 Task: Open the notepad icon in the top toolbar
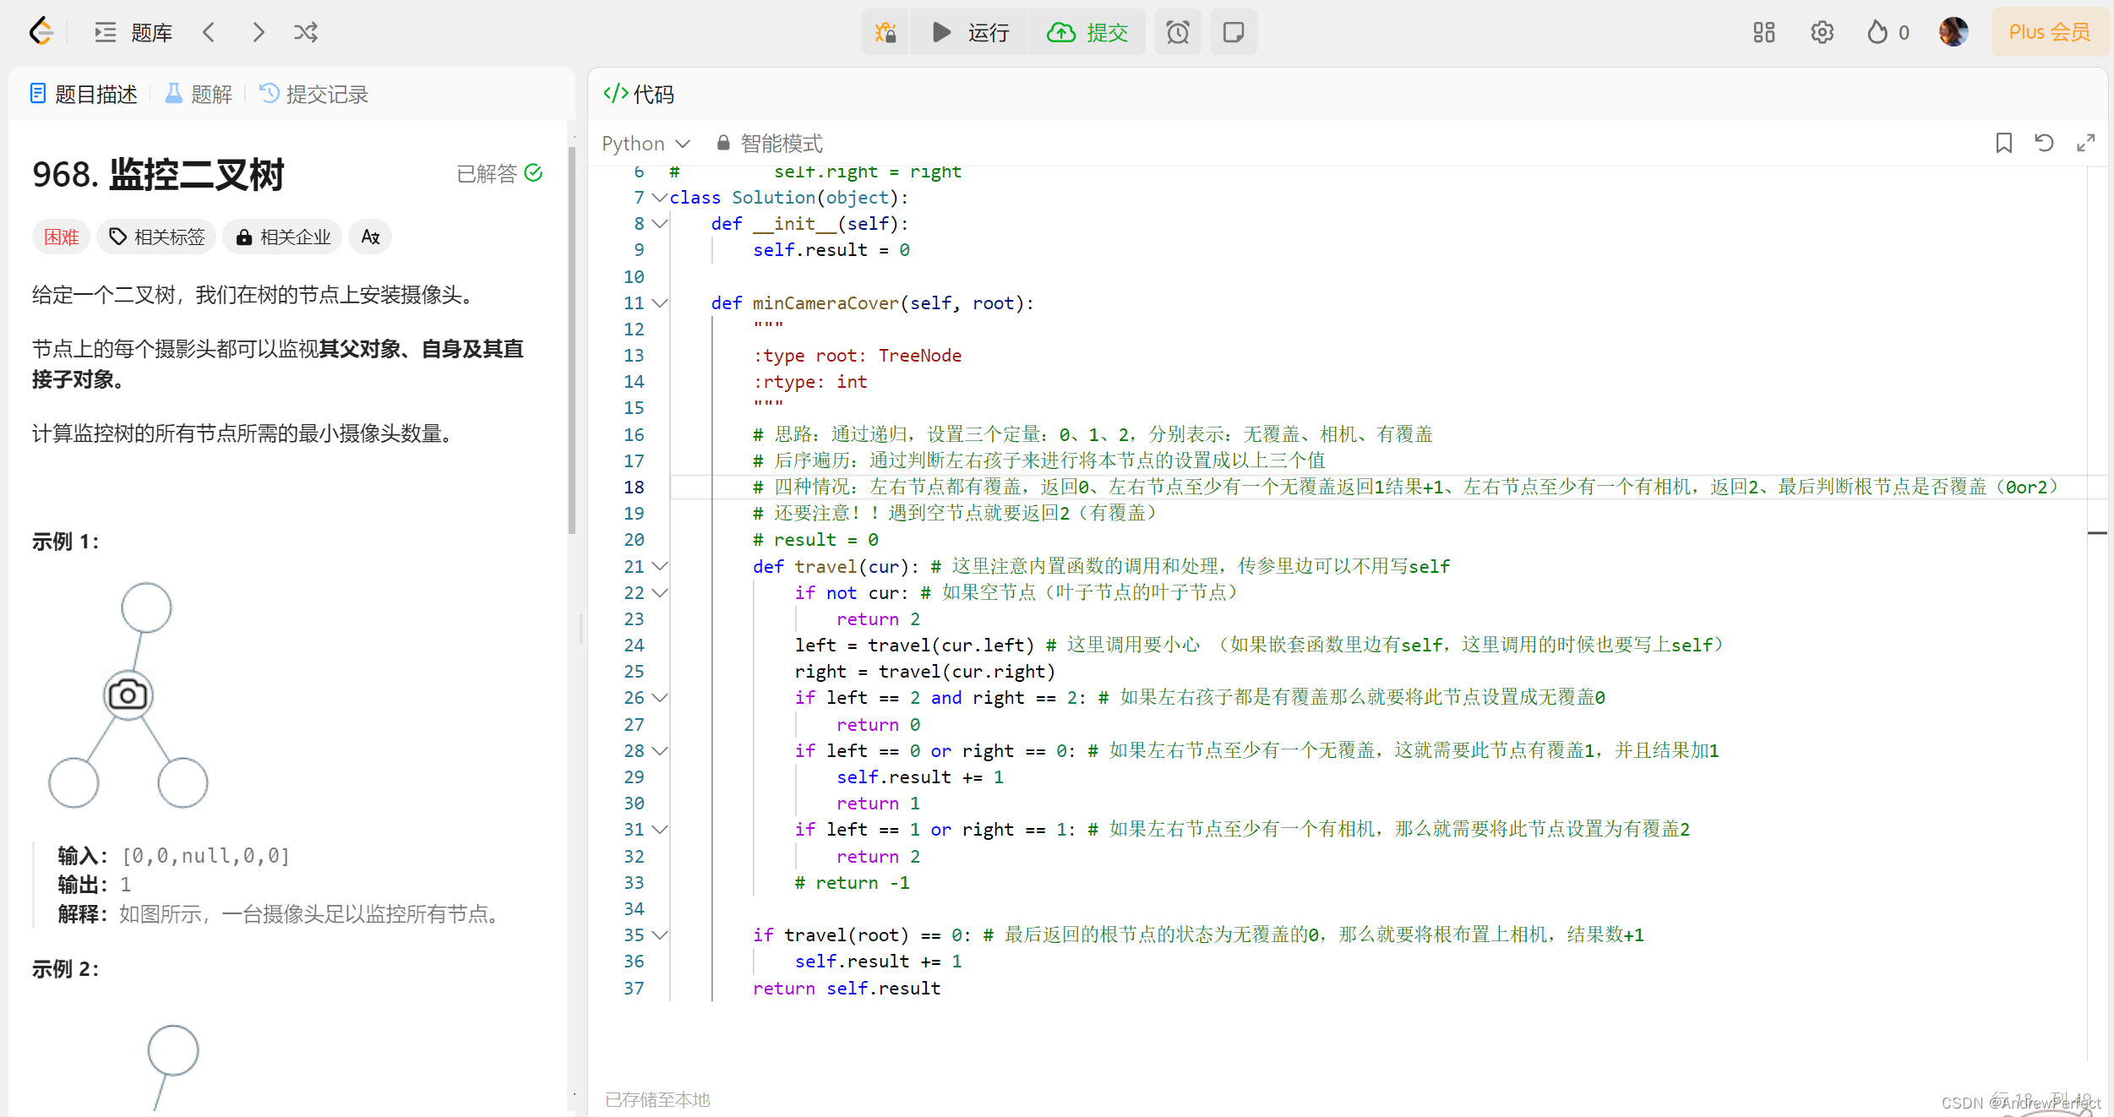[x=1234, y=32]
